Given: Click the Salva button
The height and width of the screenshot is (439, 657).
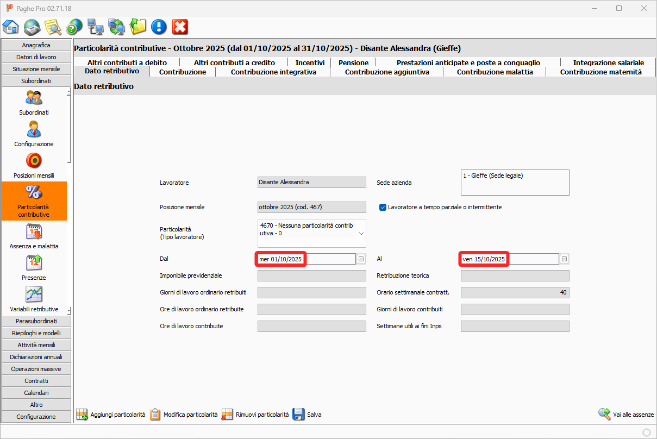Looking at the screenshot, I should pyautogui.click(x=307, y=415).
